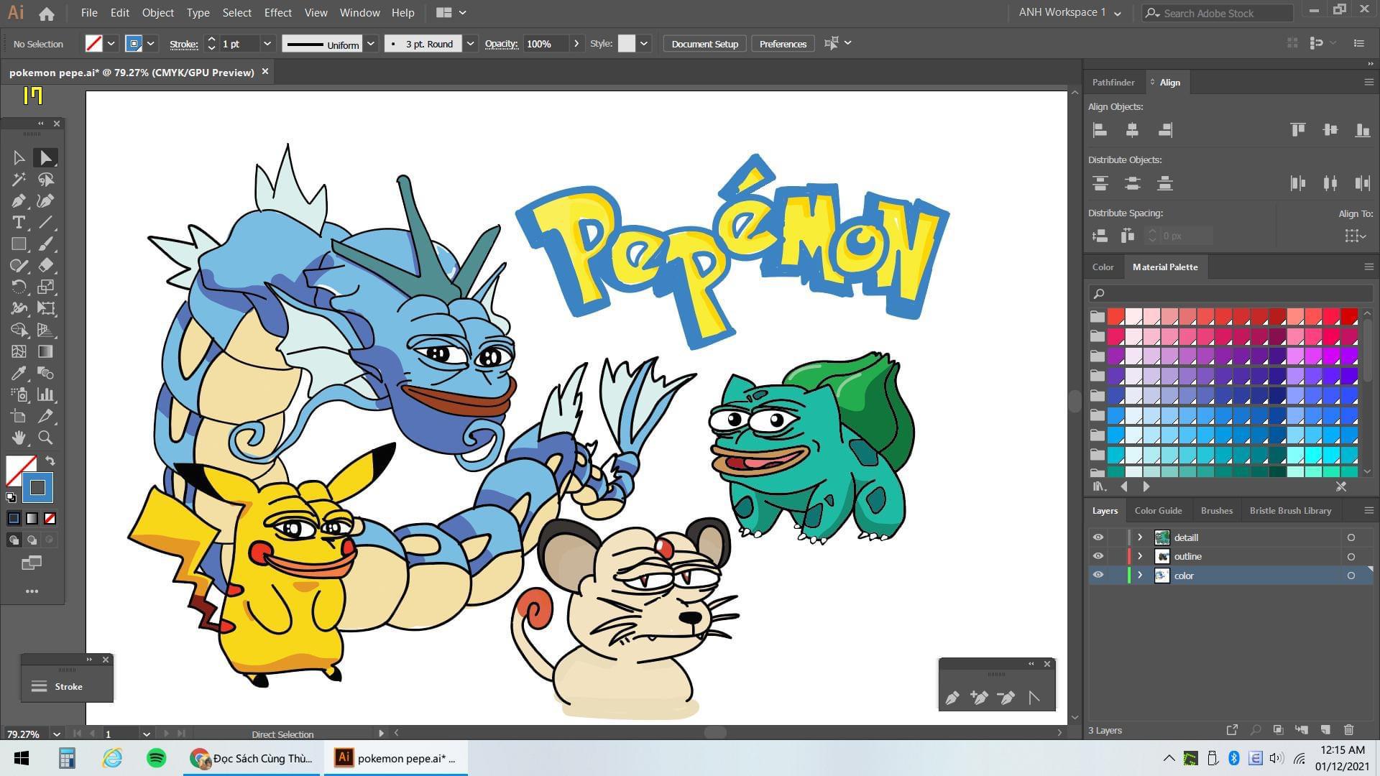Image resolution: width=1380 pixels, height=776 pixels.
Task: Open the Object menu
Action: [x=158, y=13]
